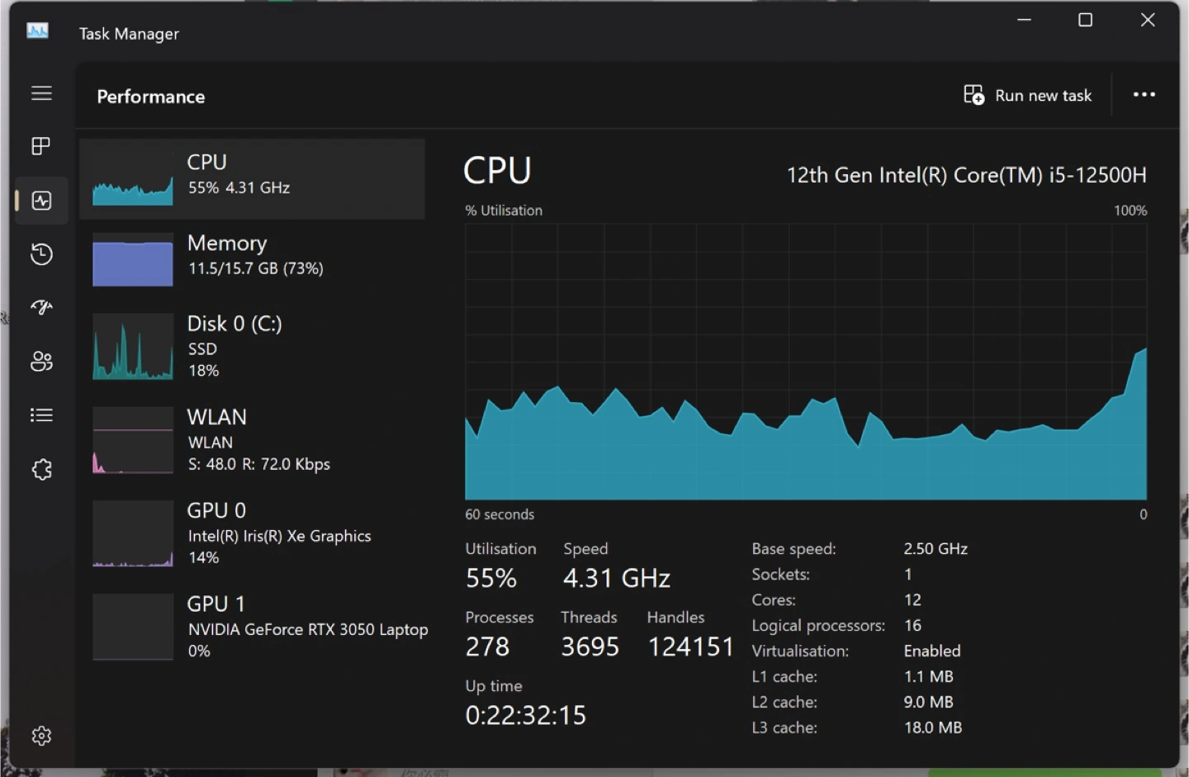
Task: Select the Memory performance entry
Action: point(253,258)
